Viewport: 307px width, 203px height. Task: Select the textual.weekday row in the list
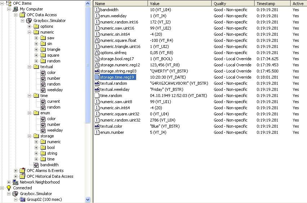click(x=115, y=89)
